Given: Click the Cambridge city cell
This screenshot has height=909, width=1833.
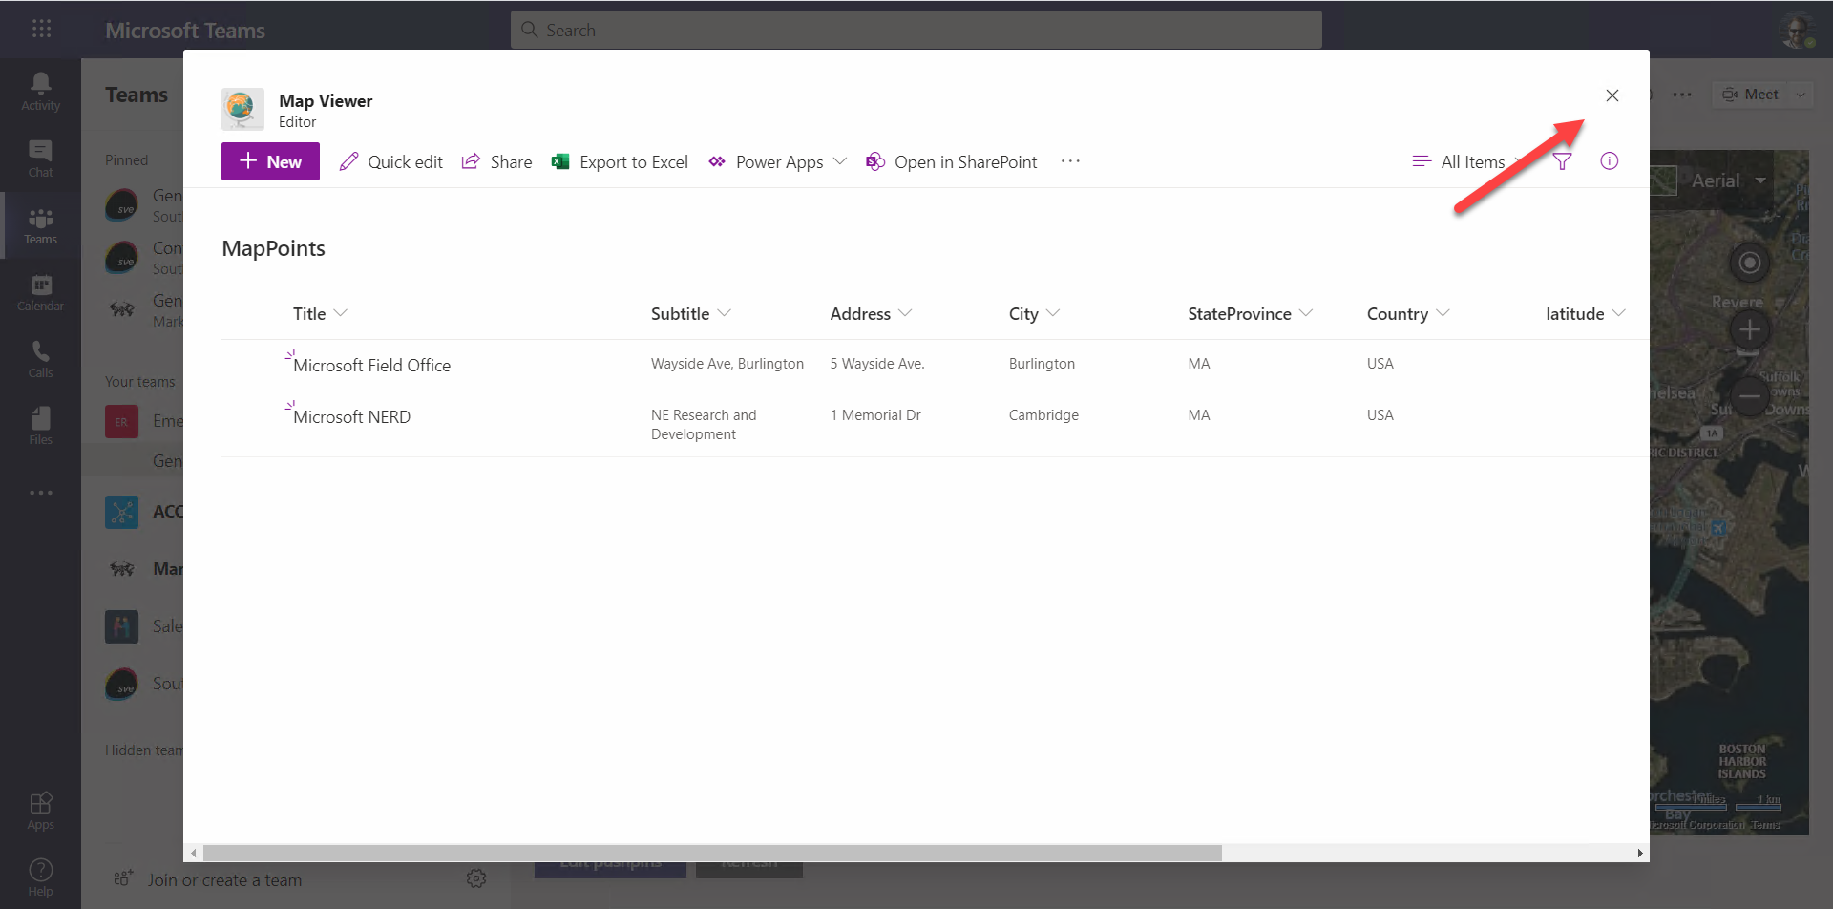Looking at the screenshot, I should (1043, 415).
